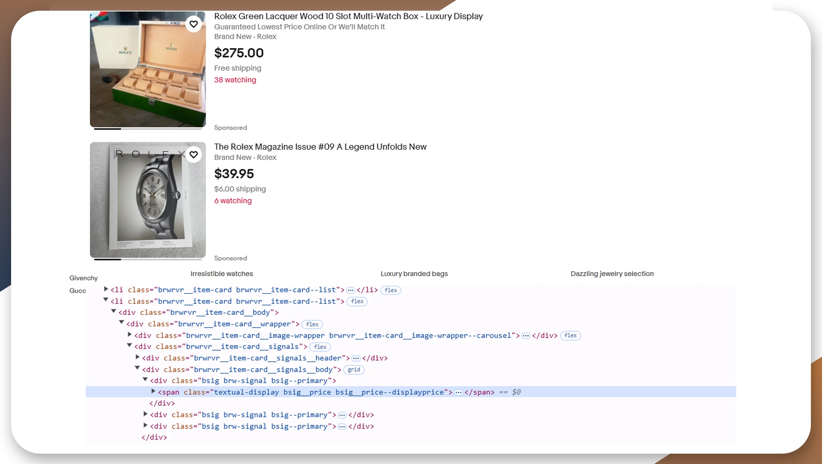Click the 6 watching text
Viewport: 822px width, 464px height.
pos(233,201)
